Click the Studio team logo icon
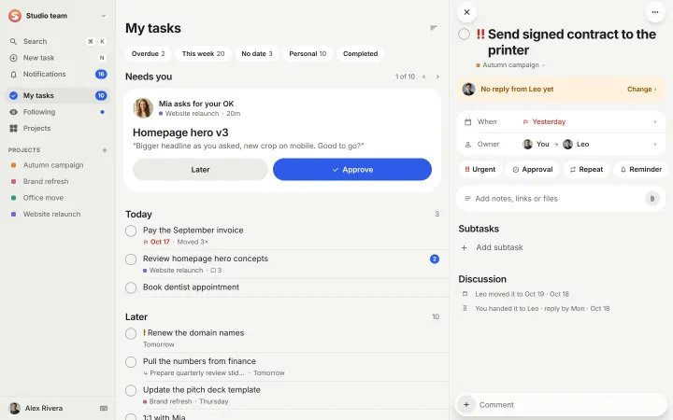Viewport: 673px width, 420px height. click(15, 16)
